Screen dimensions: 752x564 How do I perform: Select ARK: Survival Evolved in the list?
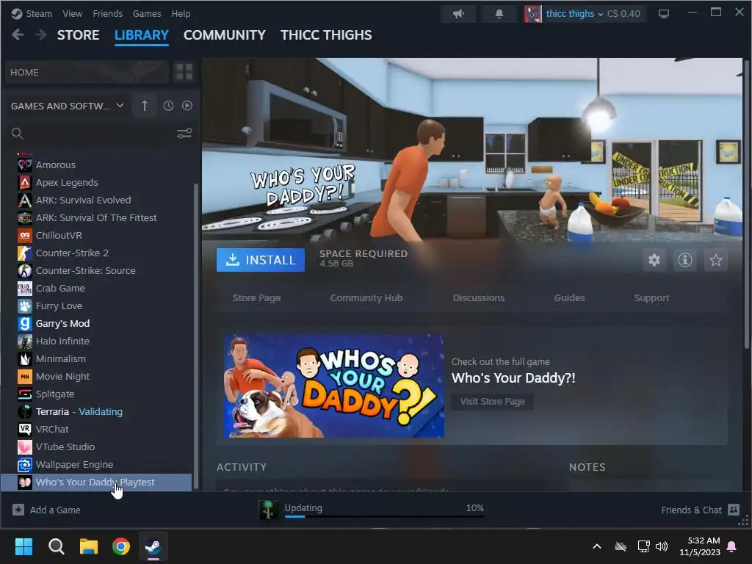point(96,200)
